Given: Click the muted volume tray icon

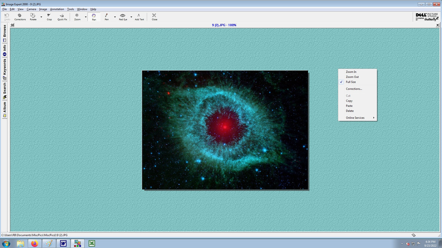Looking at the screenshot, I should [x=408, y=244].
